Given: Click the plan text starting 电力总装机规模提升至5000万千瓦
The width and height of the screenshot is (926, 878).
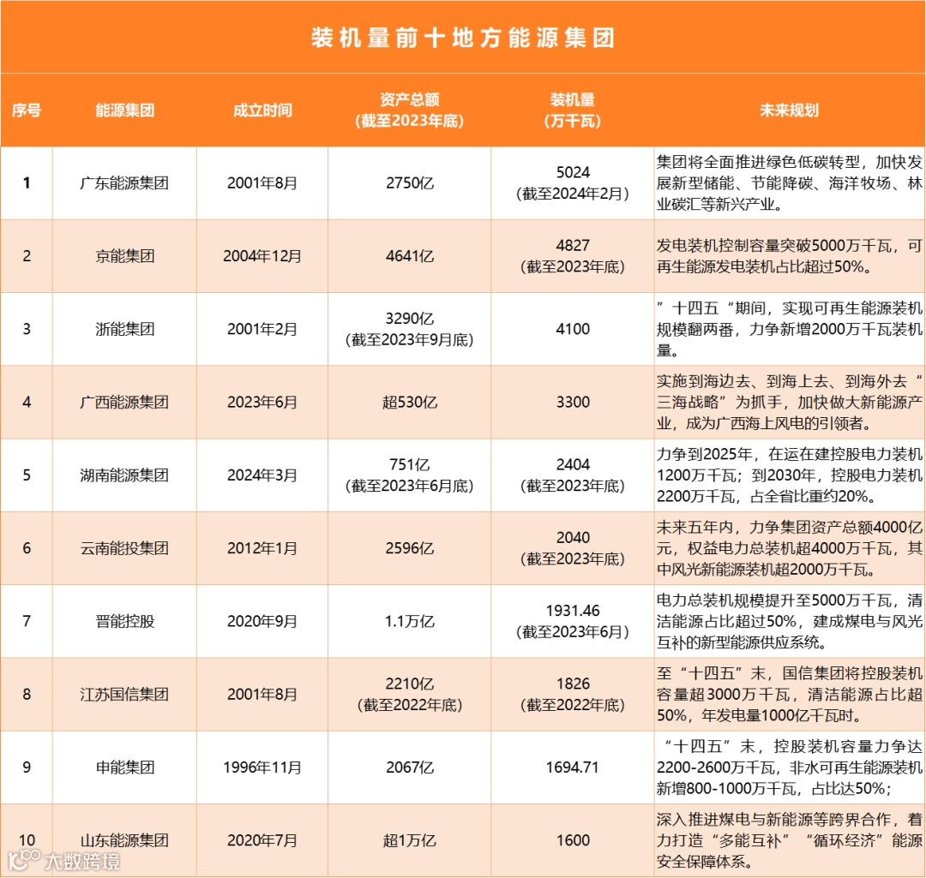Looking at the screenshot, I should tap(789, 621).
